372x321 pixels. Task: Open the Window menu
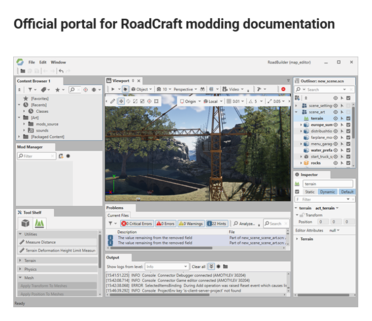(x=58, y=62)
